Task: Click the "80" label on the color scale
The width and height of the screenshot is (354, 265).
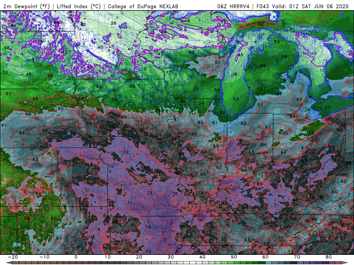Action: 329,257
